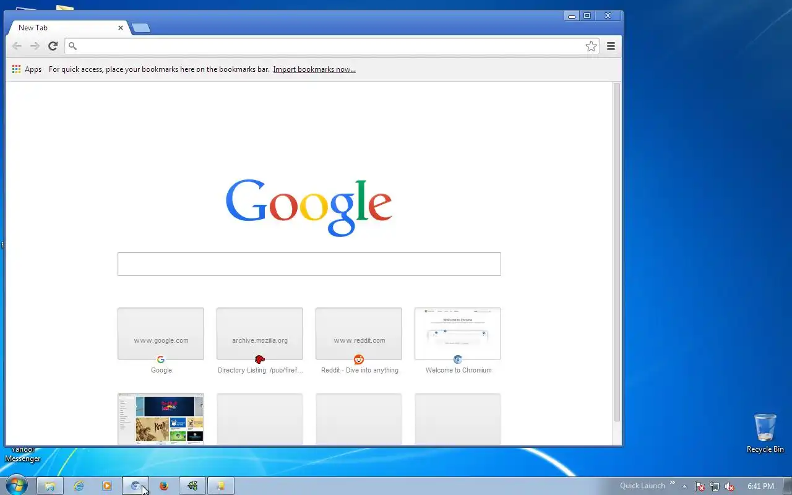Select the Recycle Bin desktop icon
Viewport: 792px width, 495px height.
(765, 433)
